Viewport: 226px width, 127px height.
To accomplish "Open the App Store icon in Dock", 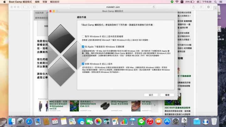I will click(167, 121).
